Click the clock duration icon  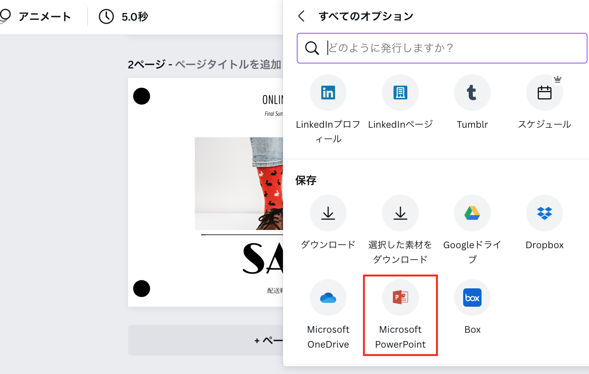(x=106, y=16)
